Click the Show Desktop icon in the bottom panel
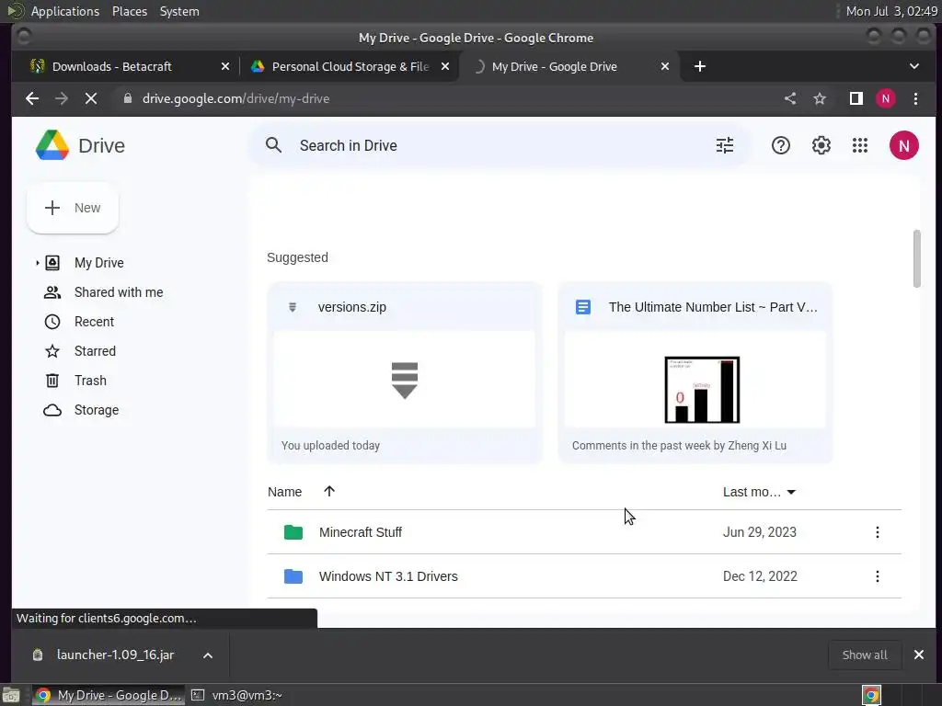 tap(11, 695)
